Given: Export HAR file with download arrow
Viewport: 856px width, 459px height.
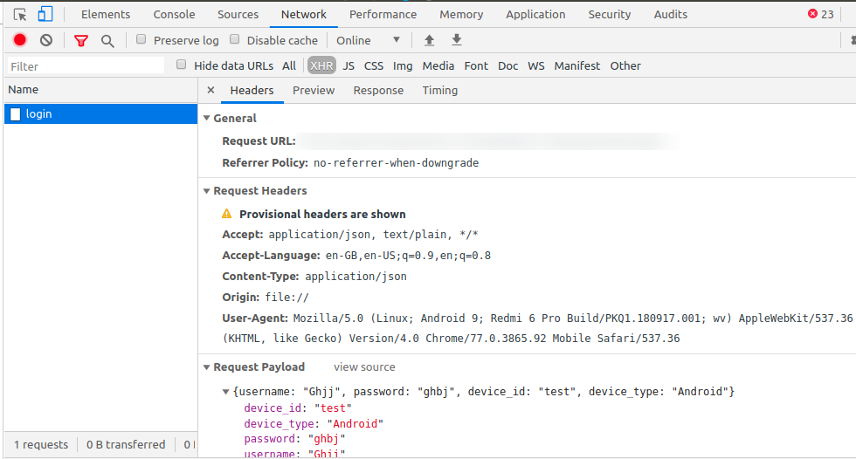Looking at the screenshot, I should point(457,40).
